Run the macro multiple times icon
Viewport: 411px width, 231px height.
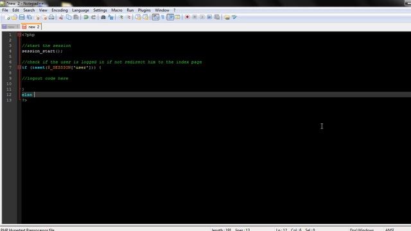[x=209, y=17]
